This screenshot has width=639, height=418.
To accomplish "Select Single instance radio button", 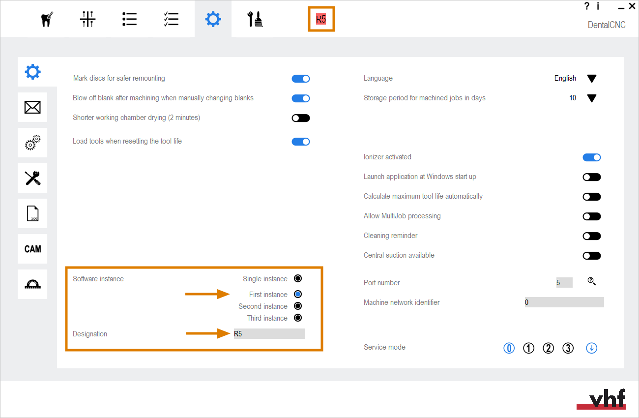I will click(x=298, y=278).
